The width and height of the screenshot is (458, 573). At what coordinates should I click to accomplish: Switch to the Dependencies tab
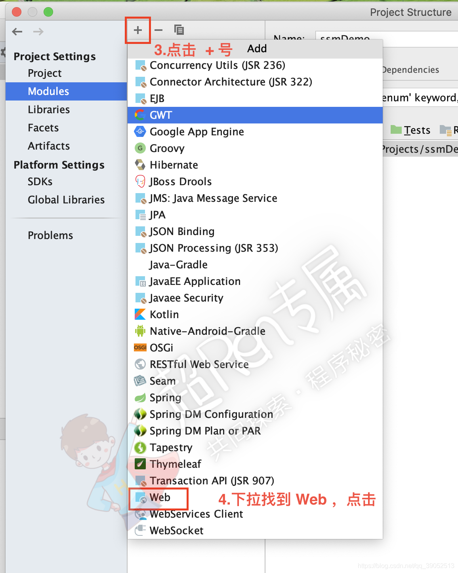tap(410, 70)
